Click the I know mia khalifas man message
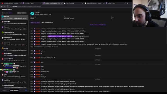This screenshot has width=167, height=94. pos(48,58)
